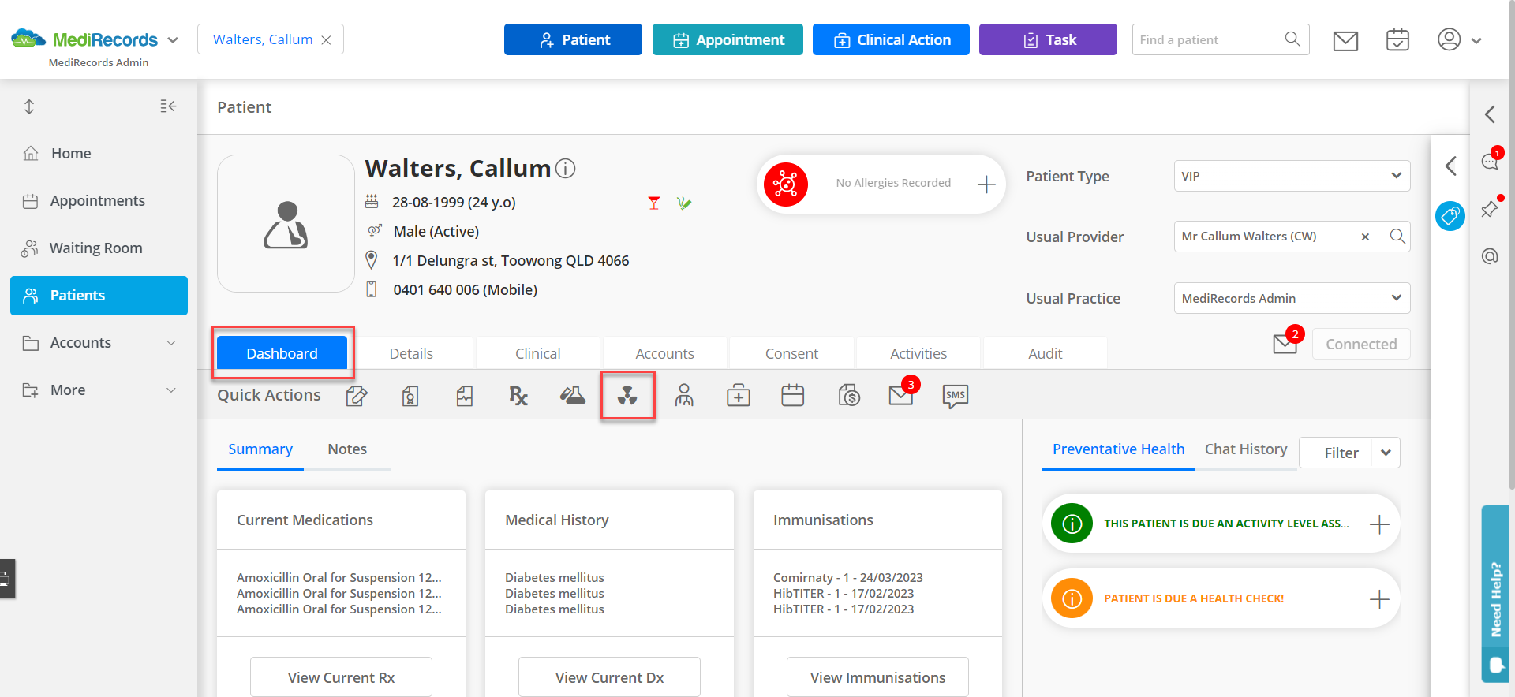The width and height of the screenshot is (1515, 697).
Task: Open the mail quick action with badge 3
Action: coord(901,395)
